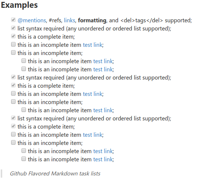
Task: Open the test link in the very last list item
Action: (x=103, y=159)
